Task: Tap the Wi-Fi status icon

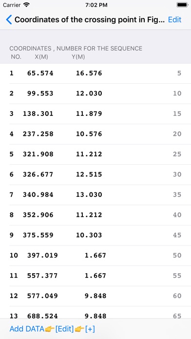Action: click(26, 5)
